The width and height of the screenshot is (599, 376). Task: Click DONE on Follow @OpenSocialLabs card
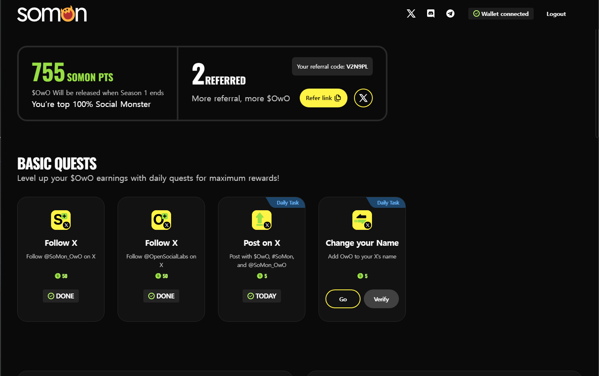point(161,296)
